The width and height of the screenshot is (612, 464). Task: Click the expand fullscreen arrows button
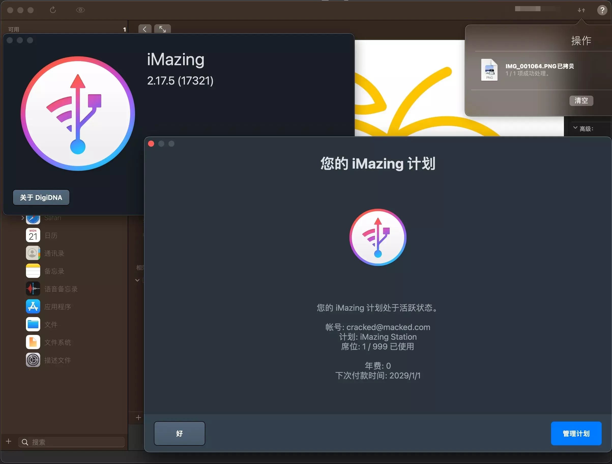(x=162, y=29)
